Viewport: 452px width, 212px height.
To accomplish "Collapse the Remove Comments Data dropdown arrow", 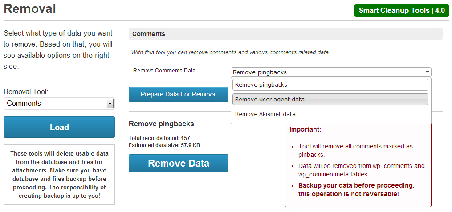I will (428, 72).
